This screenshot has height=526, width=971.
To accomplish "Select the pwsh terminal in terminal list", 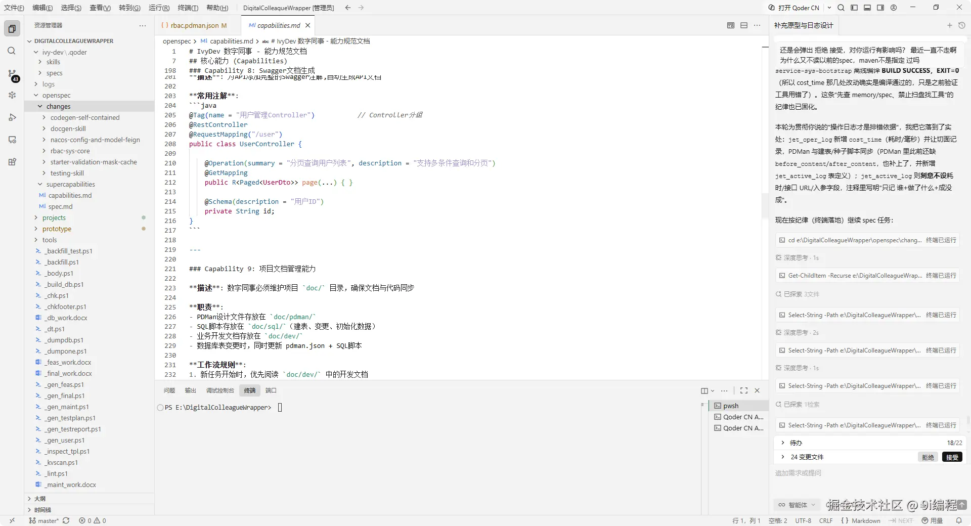I will point(738,406).
